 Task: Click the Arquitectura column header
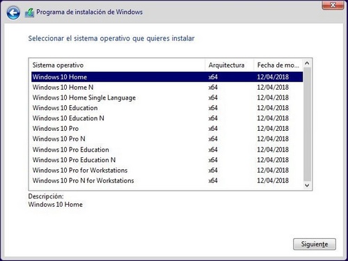coord(230,65)
